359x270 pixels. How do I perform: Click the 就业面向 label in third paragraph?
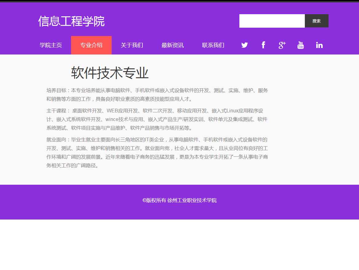56,140
